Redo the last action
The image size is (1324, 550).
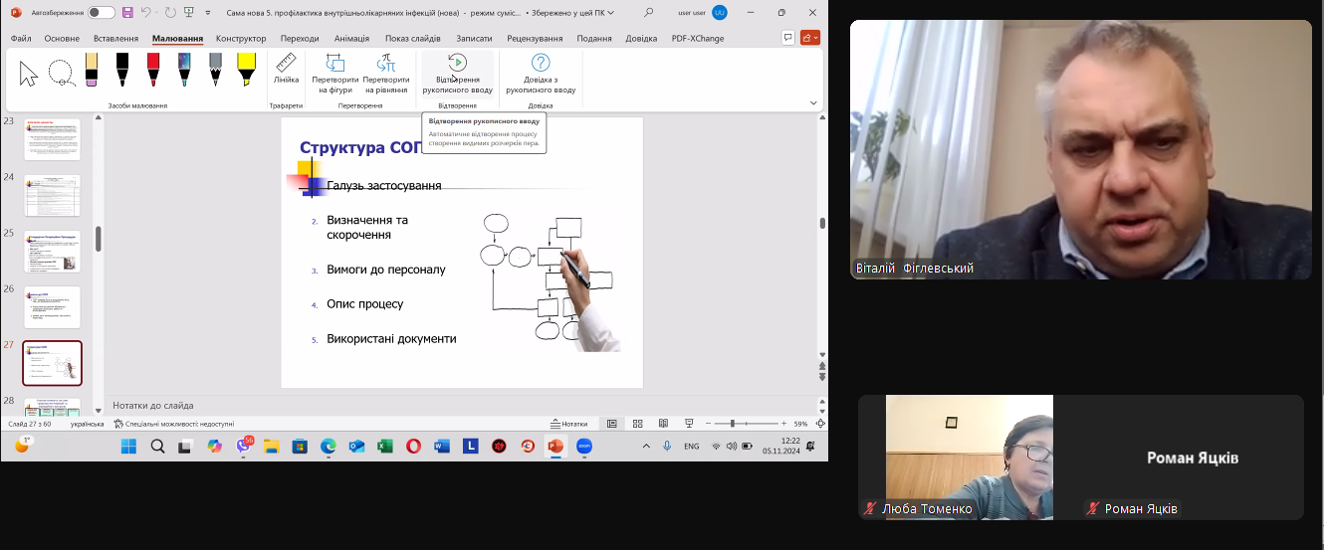click(170, 12)
